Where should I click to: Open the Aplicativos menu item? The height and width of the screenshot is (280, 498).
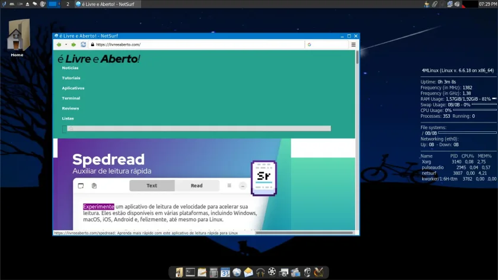[73, 88]
